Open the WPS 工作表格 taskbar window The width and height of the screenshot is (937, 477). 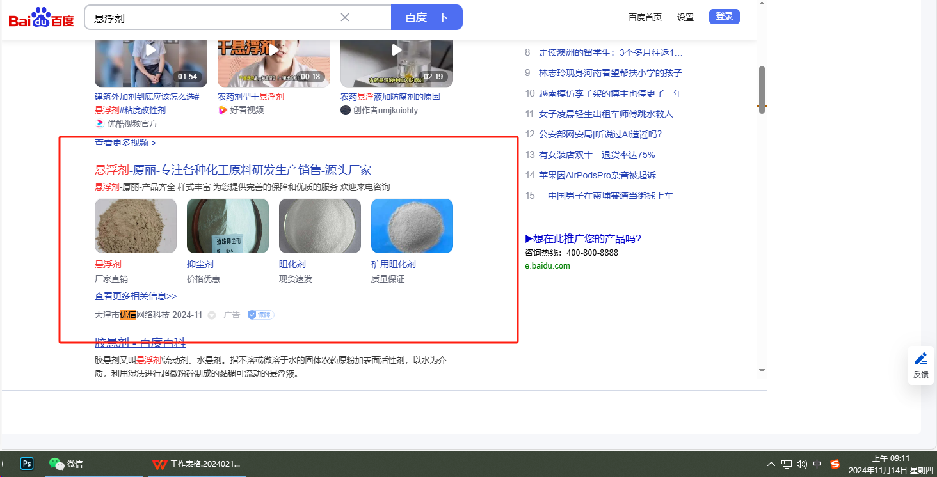(196, 464)
